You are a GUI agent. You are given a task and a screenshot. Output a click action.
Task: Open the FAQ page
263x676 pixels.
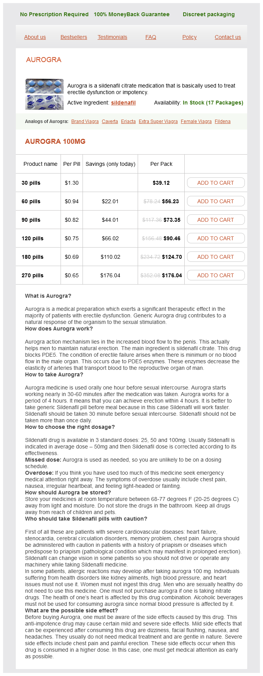pyautogui.click(x=151, y=37)
